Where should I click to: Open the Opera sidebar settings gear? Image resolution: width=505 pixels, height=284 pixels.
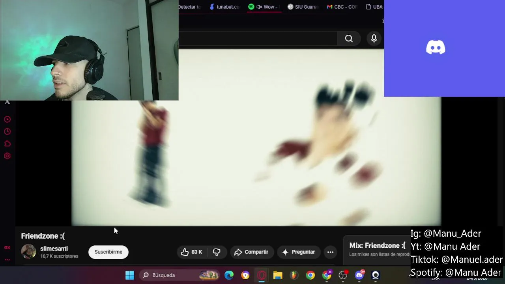(x=7, y=156)
